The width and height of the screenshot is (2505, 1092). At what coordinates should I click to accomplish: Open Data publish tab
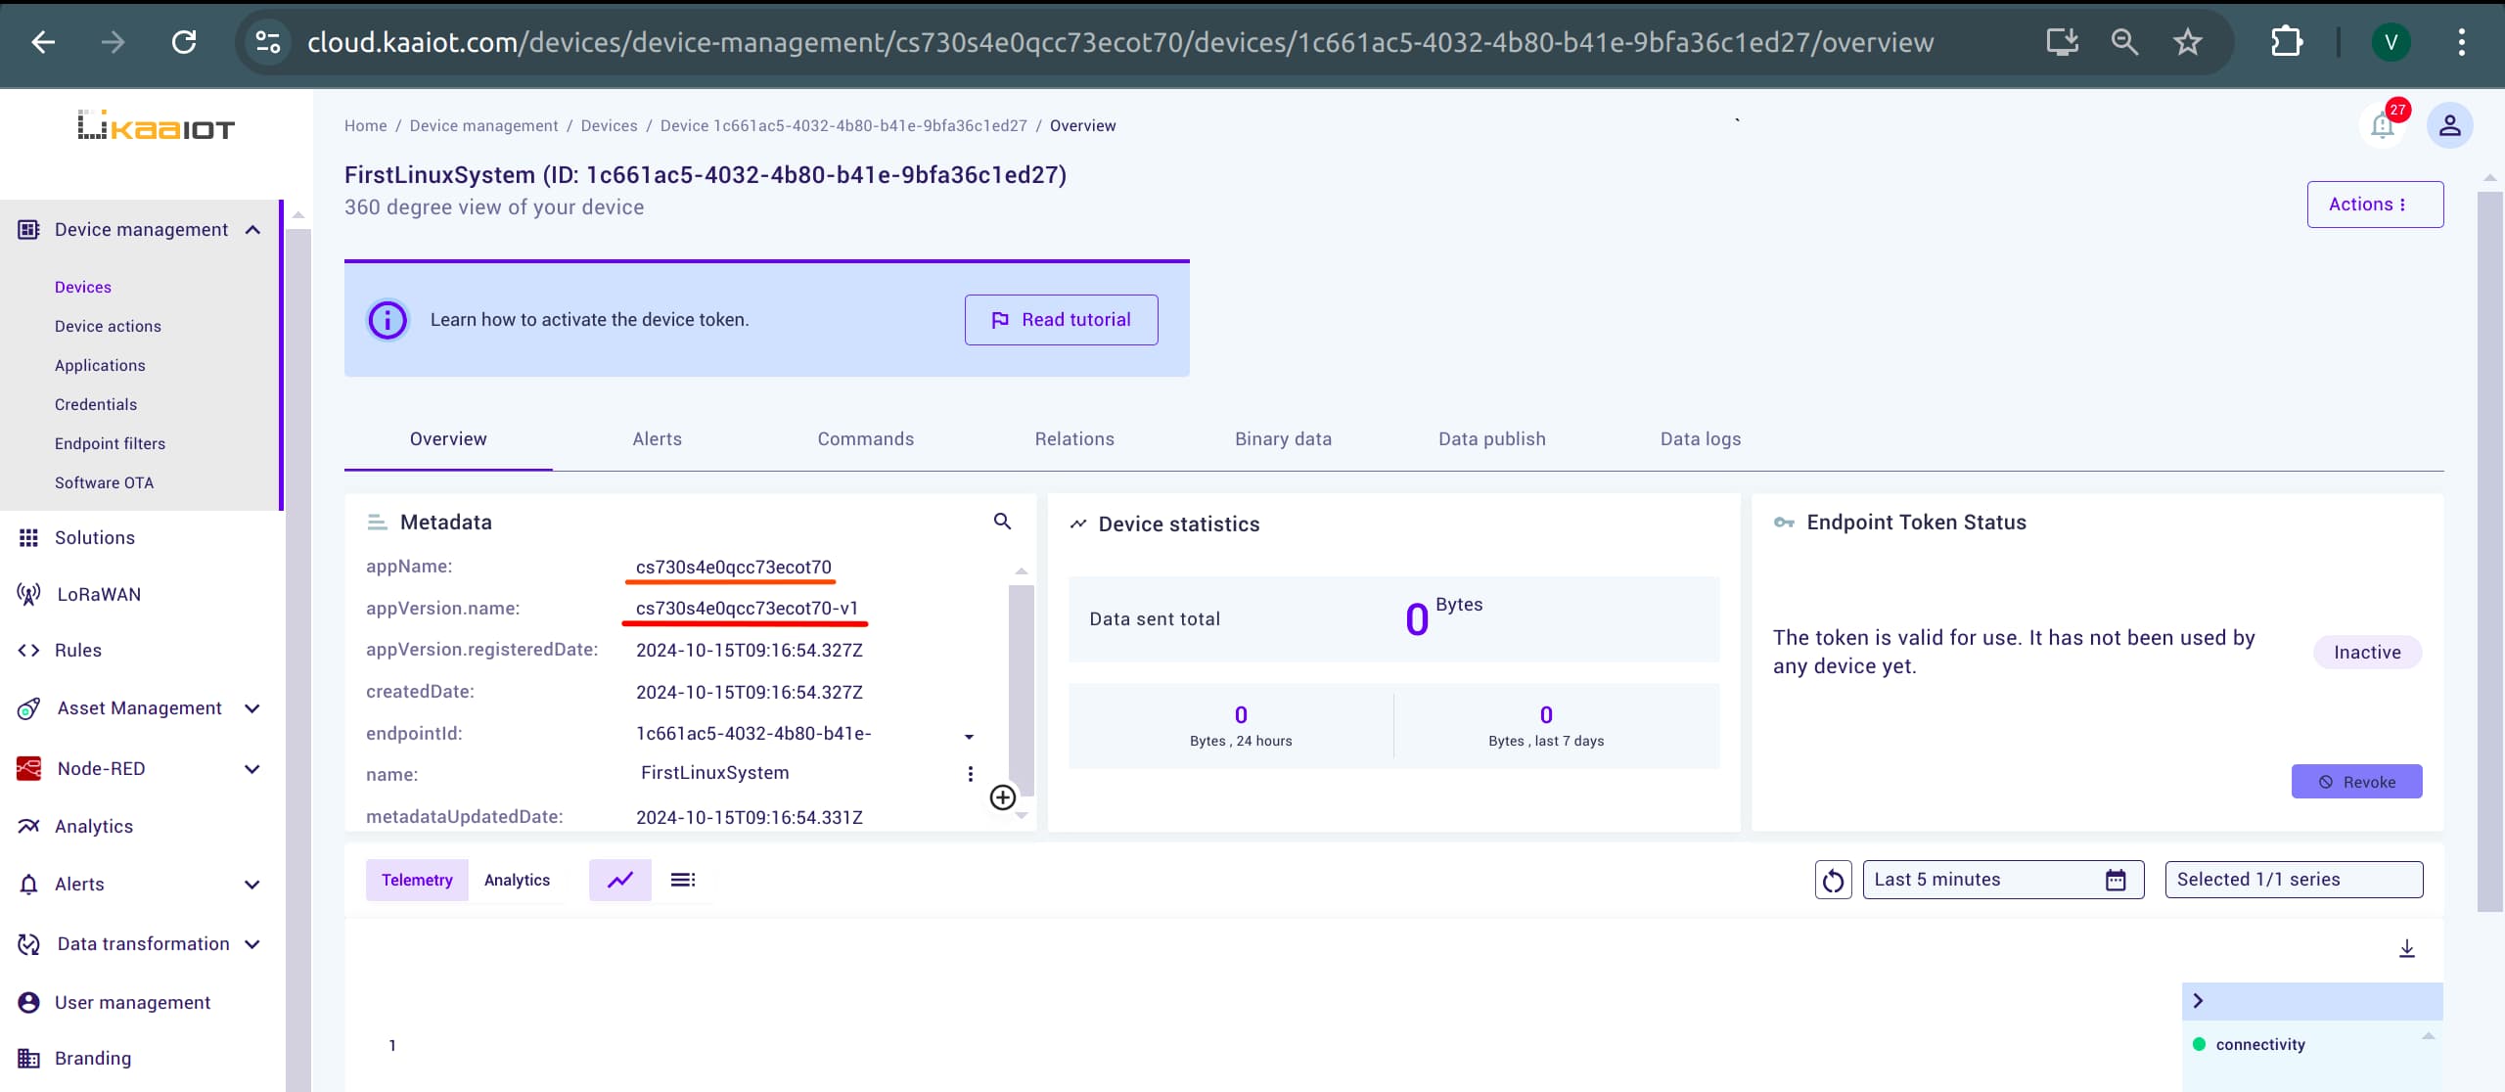(1491, 439)
